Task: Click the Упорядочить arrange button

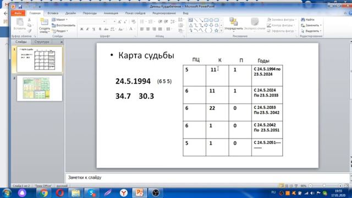Action: coord(234,24)
